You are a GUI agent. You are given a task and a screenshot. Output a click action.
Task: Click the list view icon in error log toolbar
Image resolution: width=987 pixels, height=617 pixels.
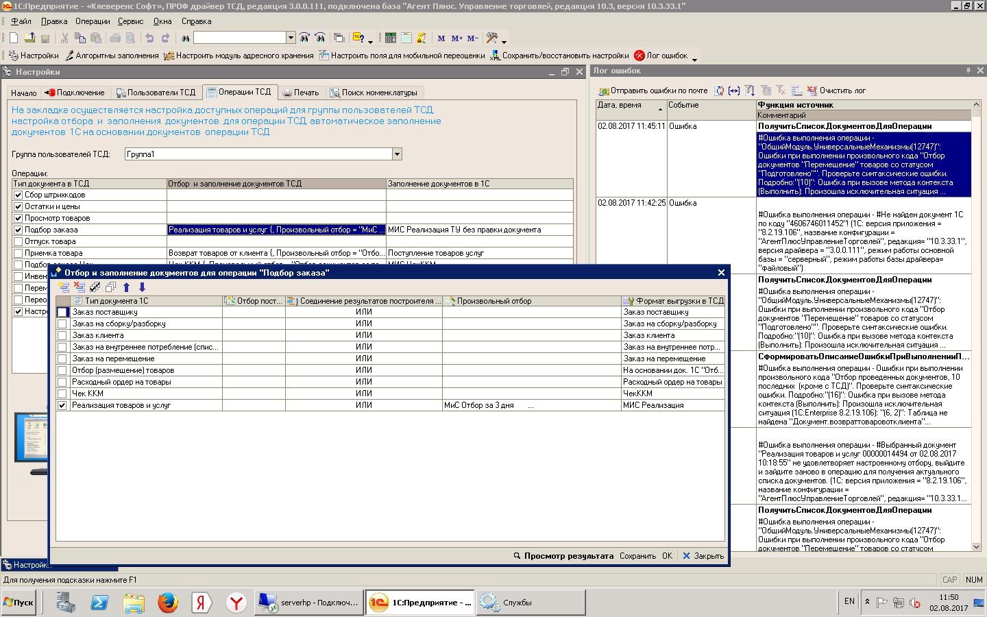point(796,90)
